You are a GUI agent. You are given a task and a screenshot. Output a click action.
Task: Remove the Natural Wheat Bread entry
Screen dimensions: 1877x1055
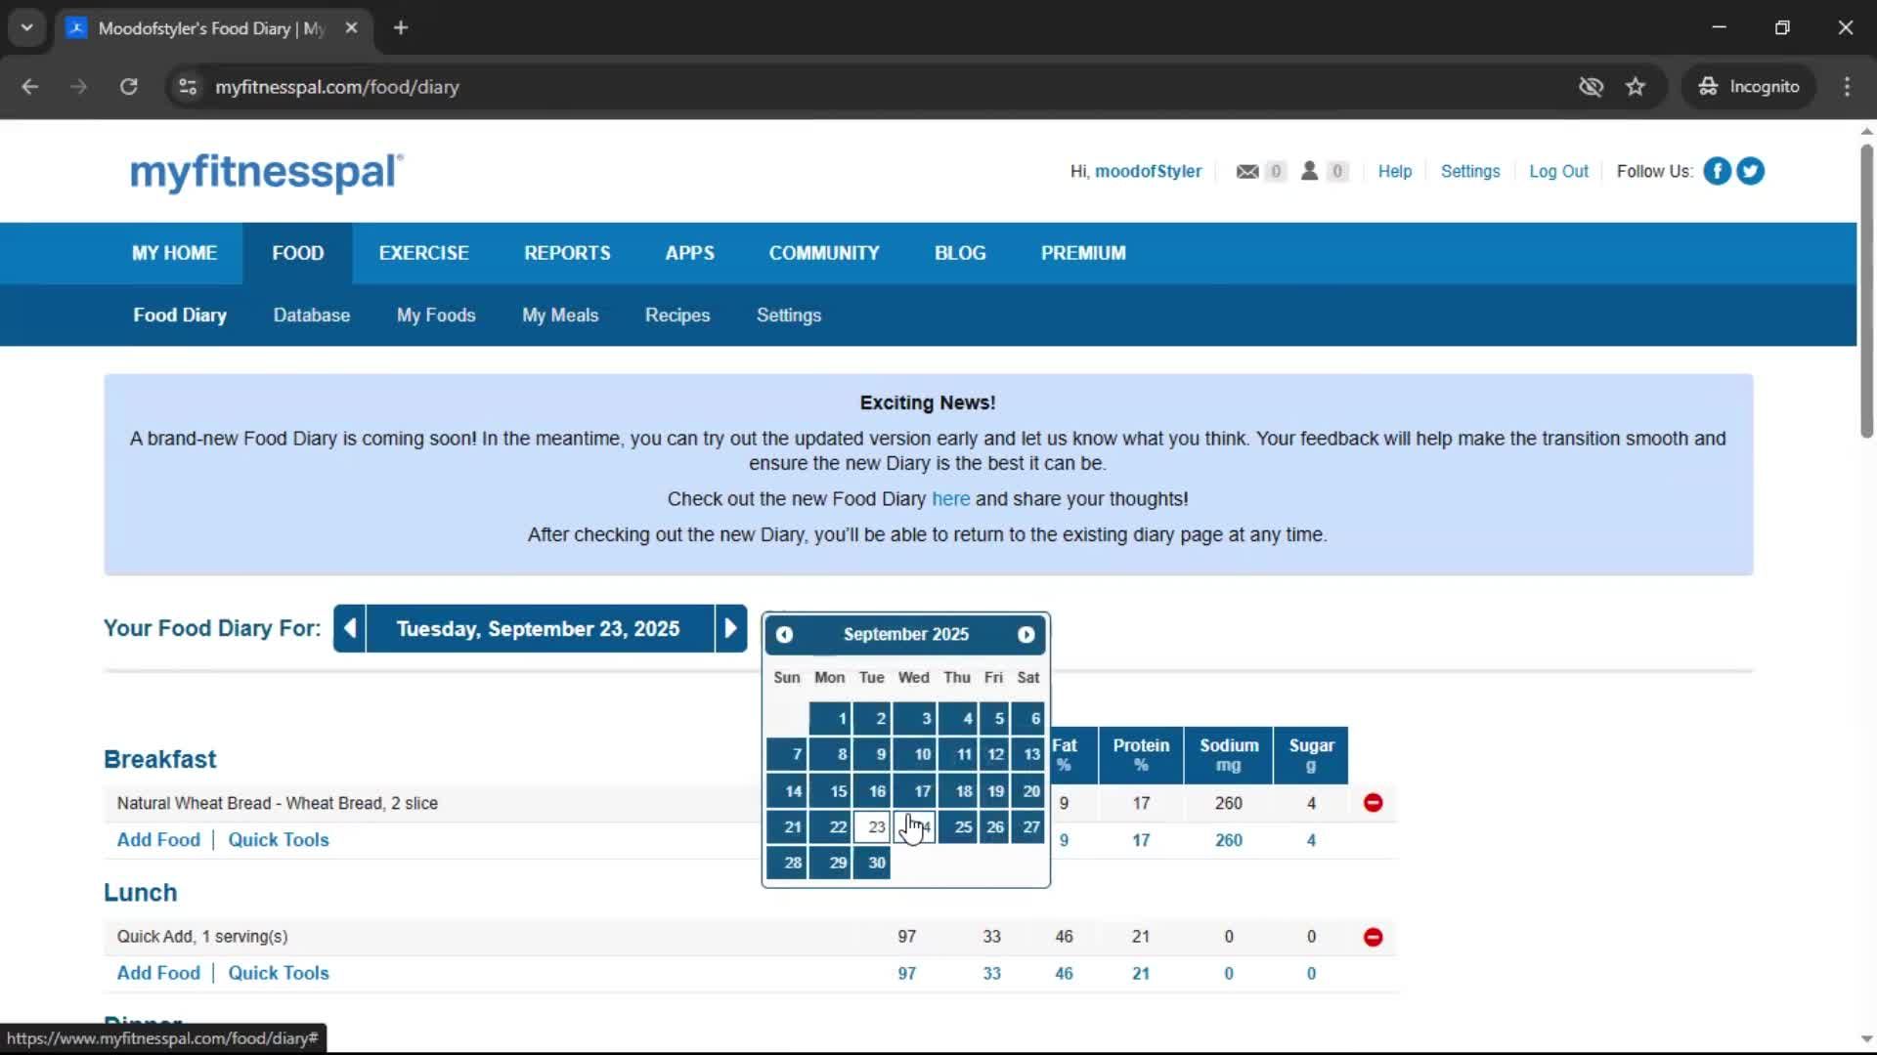coord(1373,803)
